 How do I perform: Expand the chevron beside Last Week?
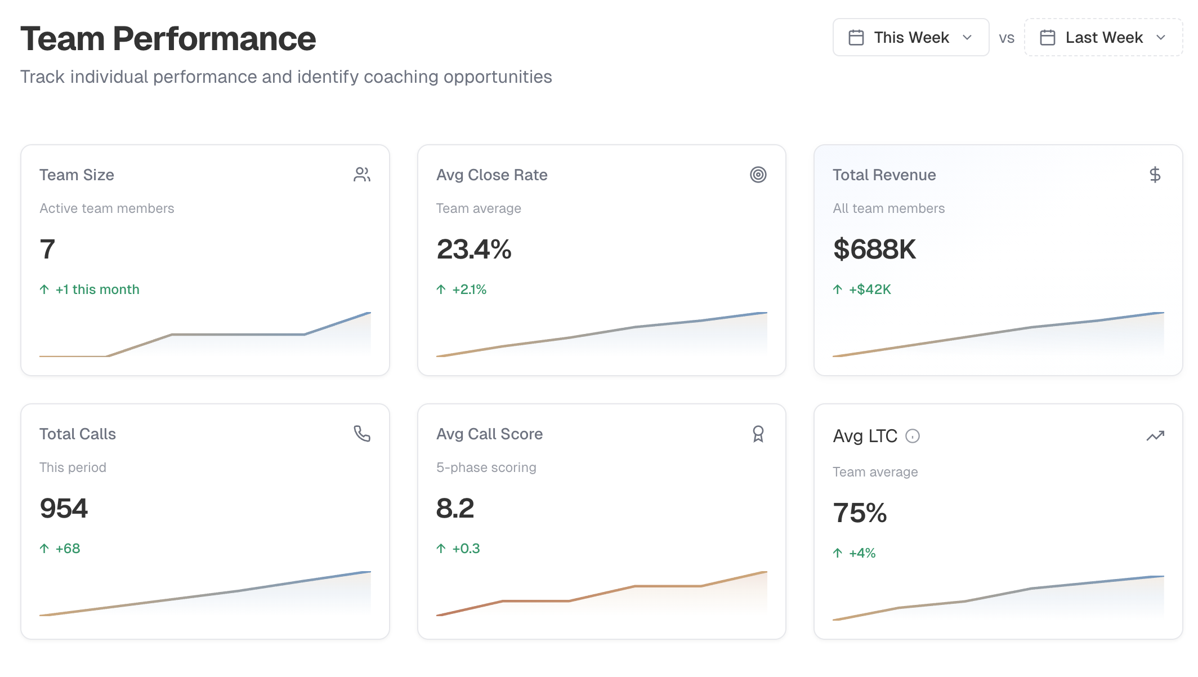tap(1161, 37)
